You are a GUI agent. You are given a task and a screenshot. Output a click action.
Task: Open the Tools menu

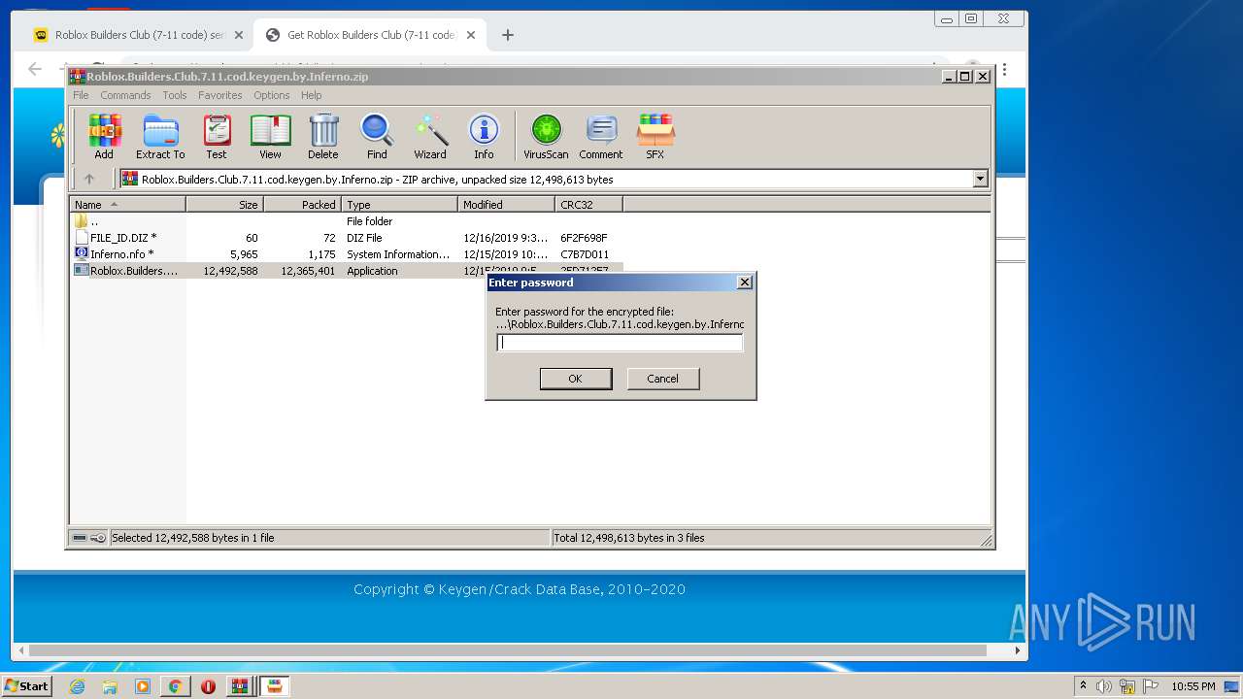(x=175, y=95)
